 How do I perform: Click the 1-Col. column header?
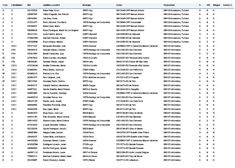pyautogui.click(x=5, y=5)
